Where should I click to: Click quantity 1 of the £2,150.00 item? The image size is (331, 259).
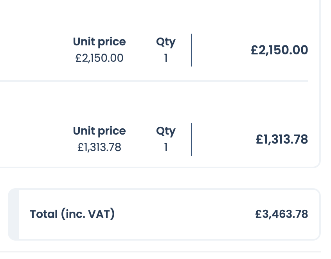click(x=166, y=58)
